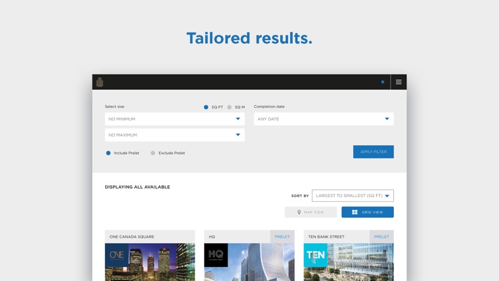This screenshot has height=281, width=499.
Task: Click the Completion date label
Action: pos(269,107)
